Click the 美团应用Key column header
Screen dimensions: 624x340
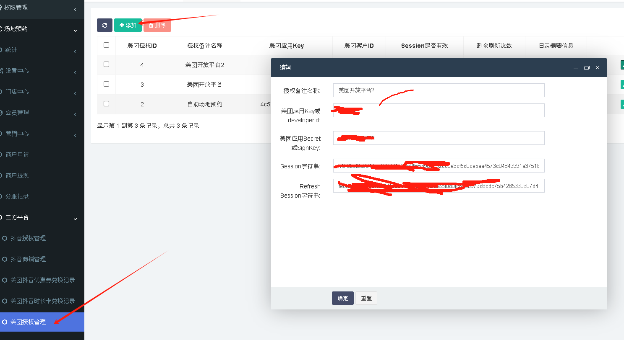pos(287,46)
